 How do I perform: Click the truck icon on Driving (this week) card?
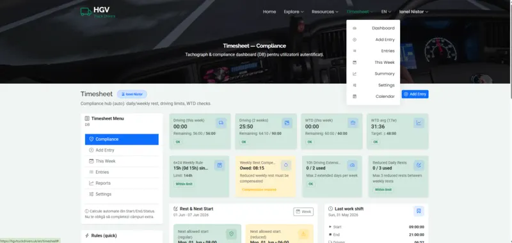(221, 123)
